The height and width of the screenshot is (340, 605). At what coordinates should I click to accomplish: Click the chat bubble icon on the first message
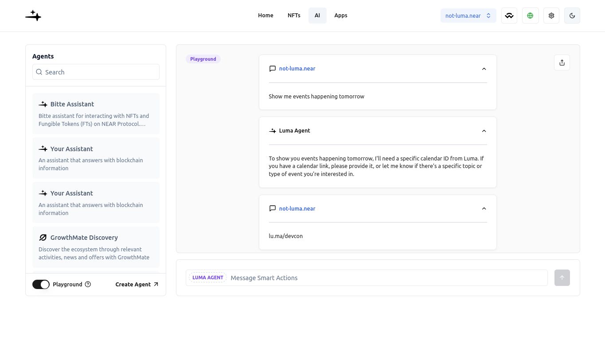point(273,69)
